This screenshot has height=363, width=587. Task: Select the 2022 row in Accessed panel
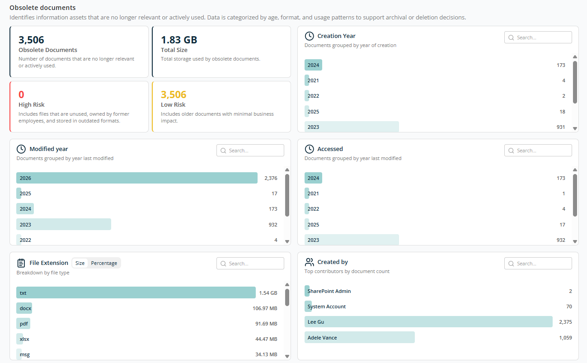(x=435, y=209)
